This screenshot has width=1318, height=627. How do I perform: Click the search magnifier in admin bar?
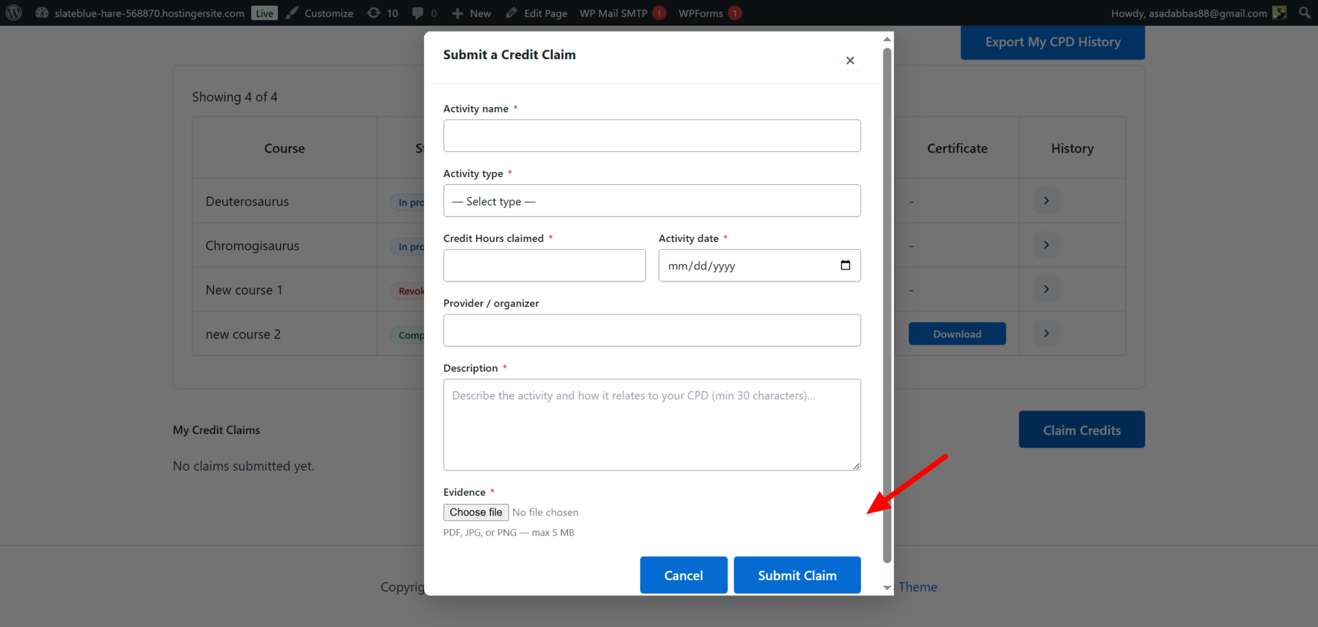[x=1304, y=13]
